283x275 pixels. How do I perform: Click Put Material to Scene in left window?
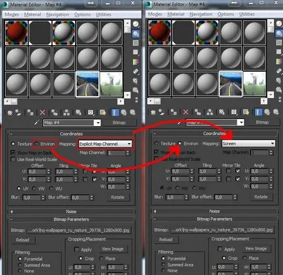coord(18,112)
